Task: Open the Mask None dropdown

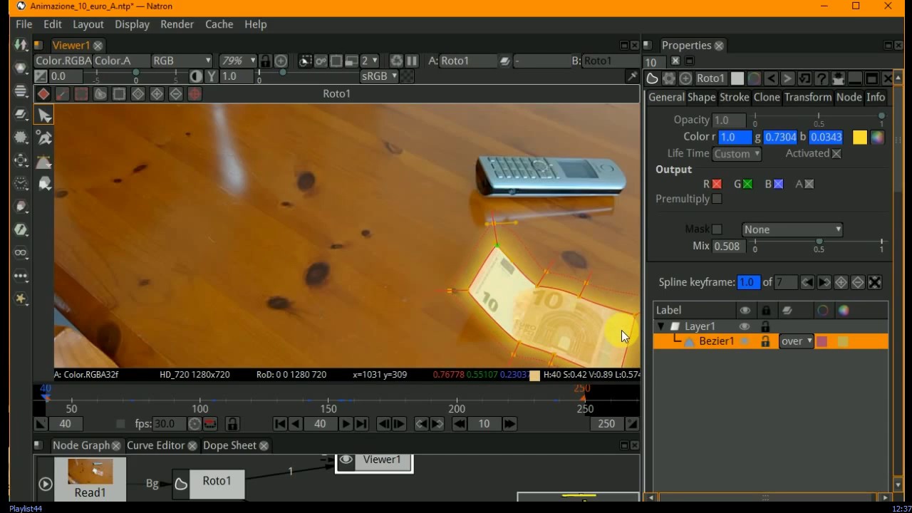Action: (x=792, y=229)
